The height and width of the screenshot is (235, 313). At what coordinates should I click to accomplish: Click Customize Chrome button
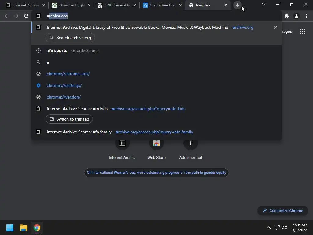click(283, 211)
